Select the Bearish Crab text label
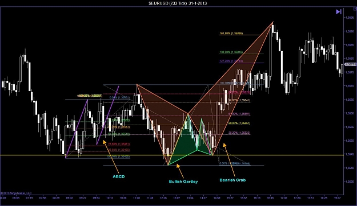 point(232,180)
